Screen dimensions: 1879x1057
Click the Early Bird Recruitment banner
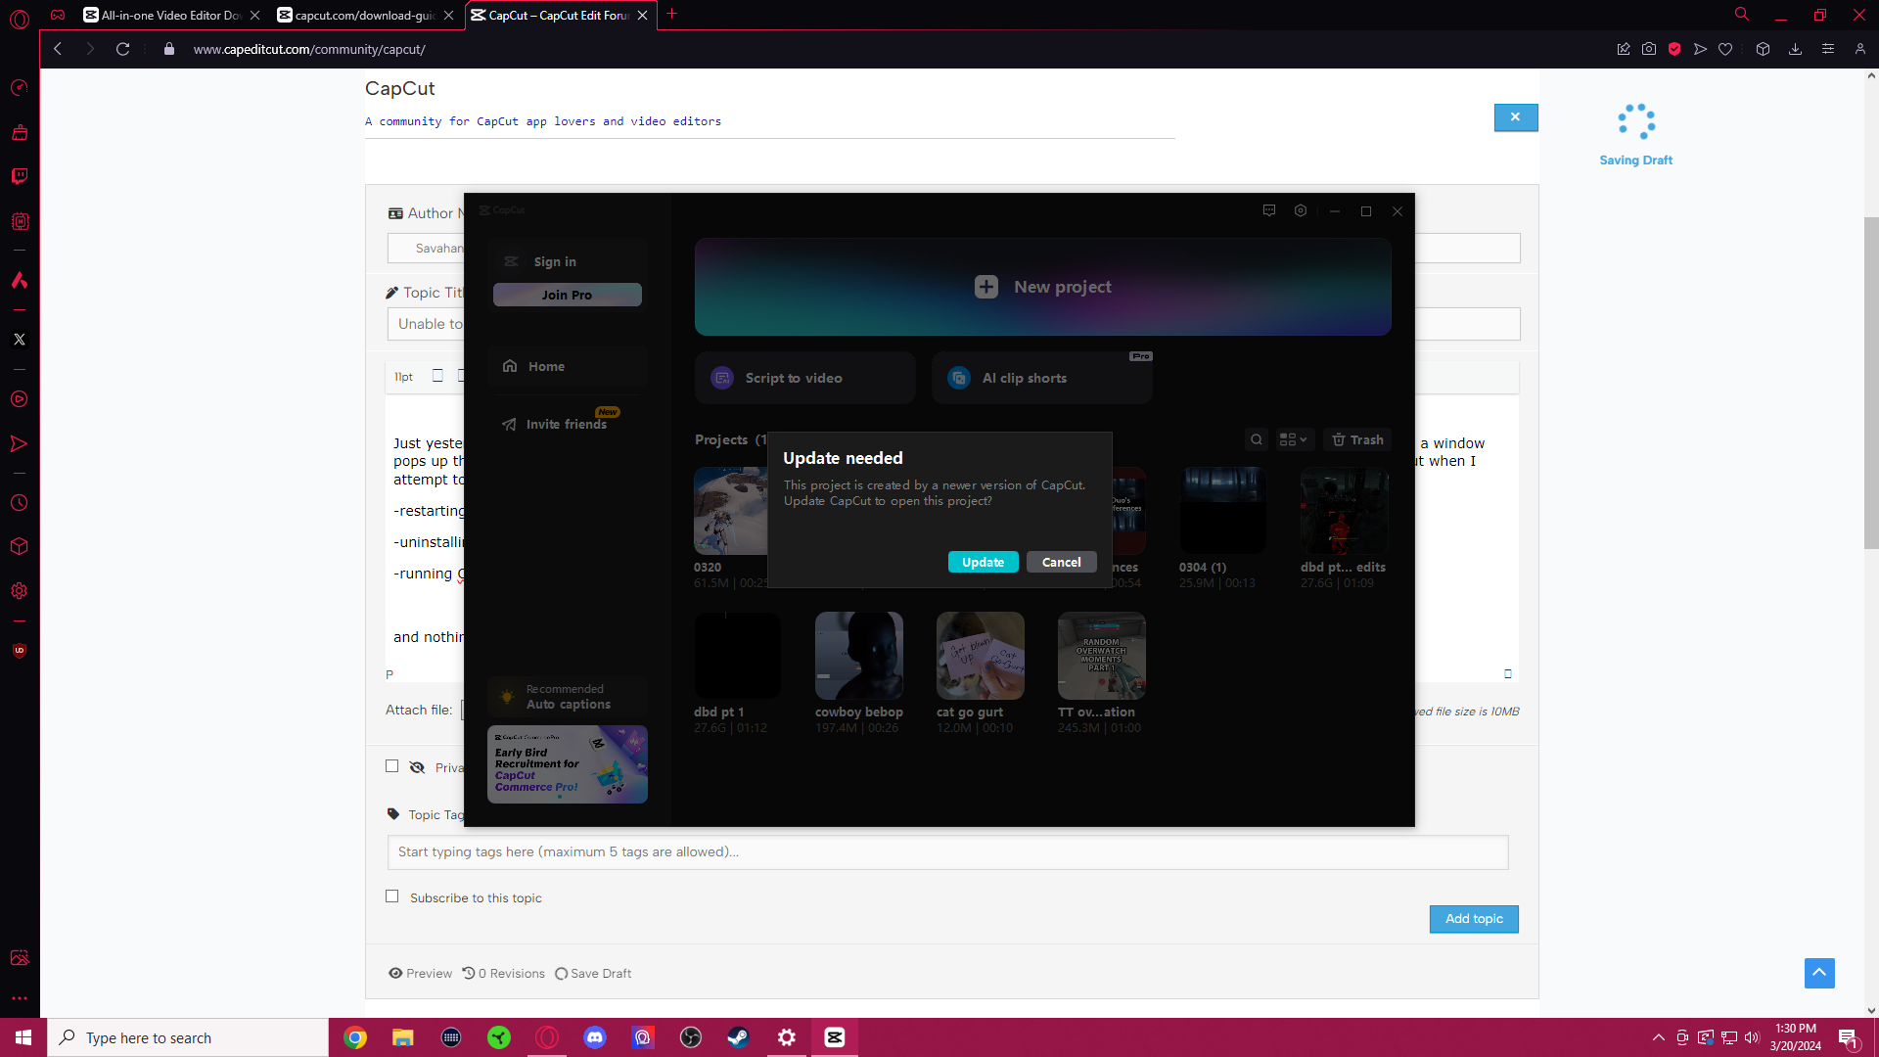[x=568, y=764]
